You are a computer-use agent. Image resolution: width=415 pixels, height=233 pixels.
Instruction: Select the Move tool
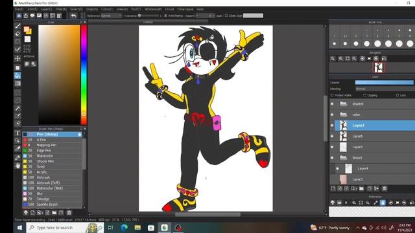18,58
